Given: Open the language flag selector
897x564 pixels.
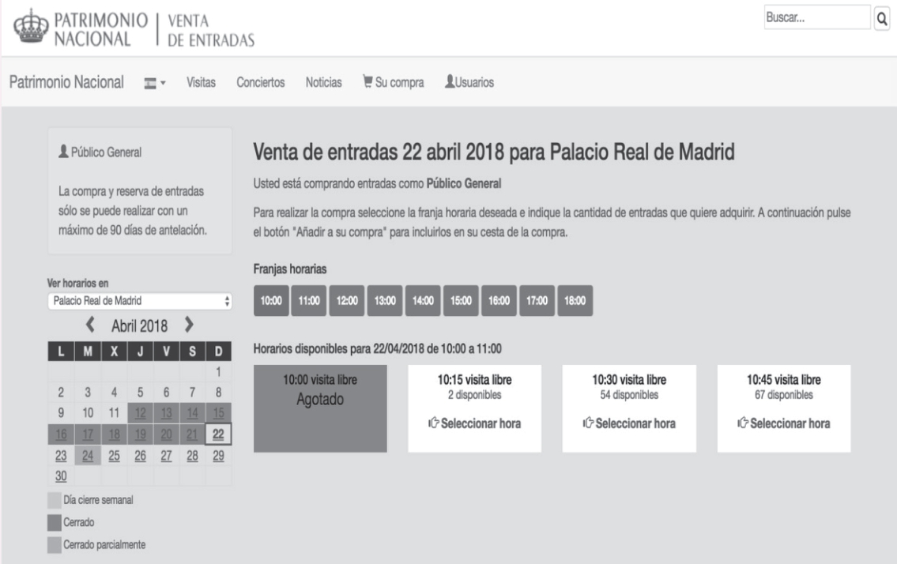Looking at the screenshot, I should click(x=153, y=83).
